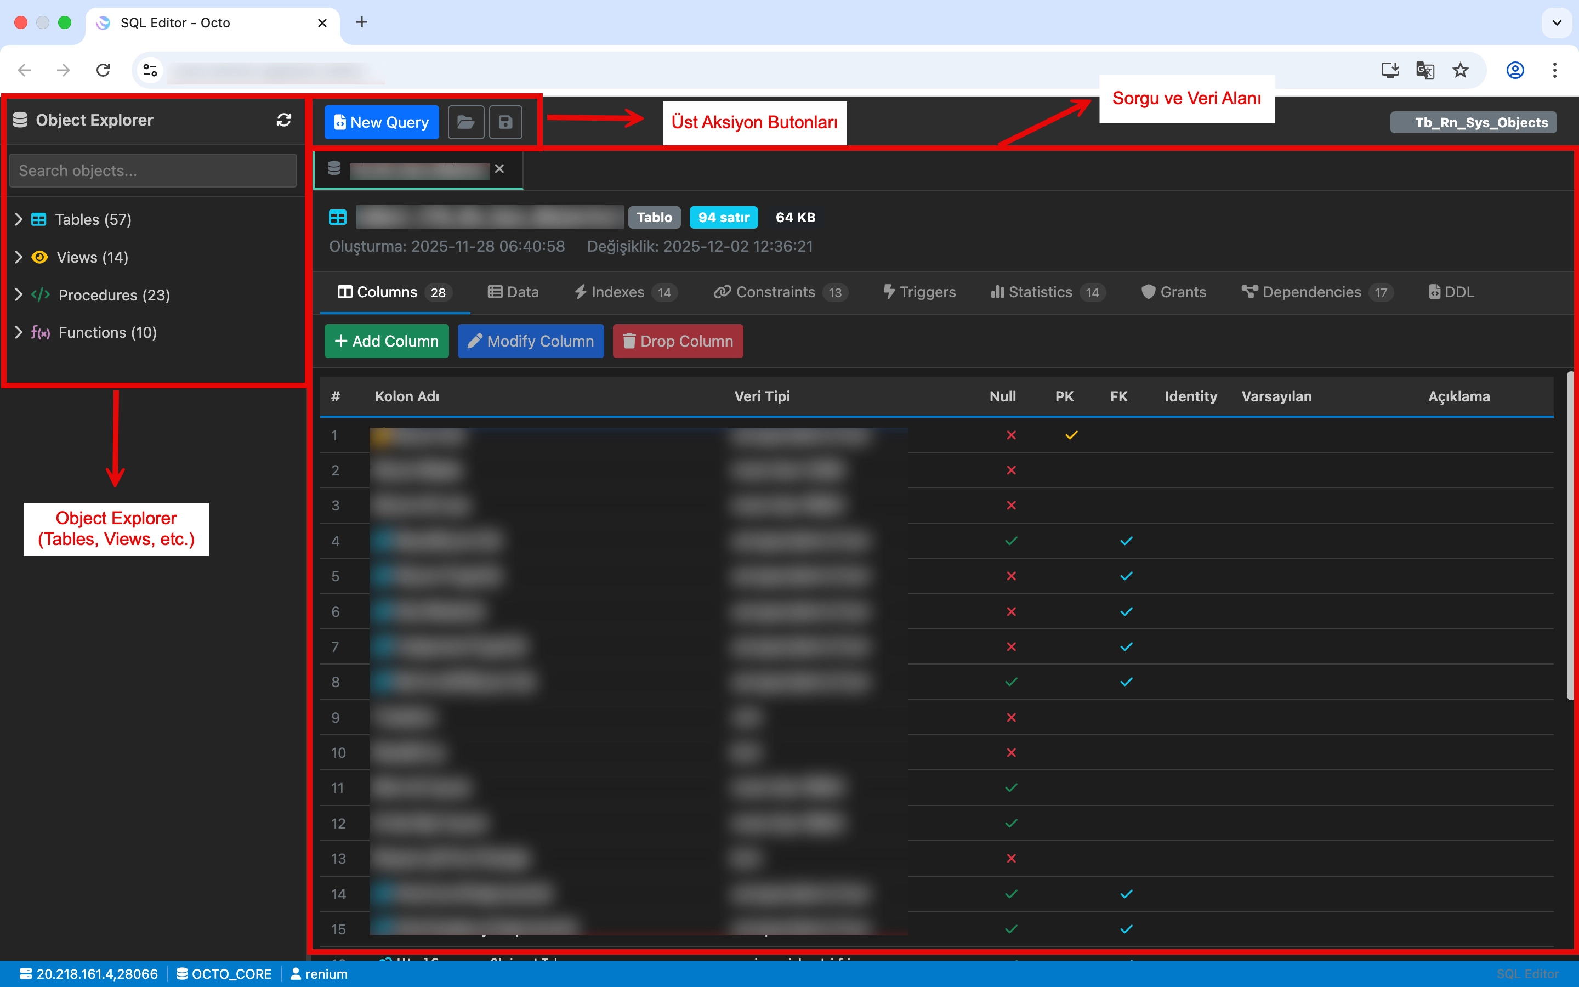The width and height of the screenshot is (1579, 987).
Task: Save the current query using save icon
Action: [x=505, y=122]
